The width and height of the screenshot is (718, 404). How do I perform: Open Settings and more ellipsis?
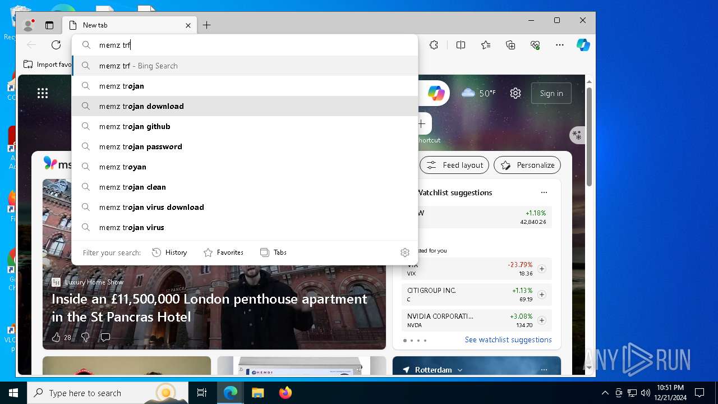(560, 45)
